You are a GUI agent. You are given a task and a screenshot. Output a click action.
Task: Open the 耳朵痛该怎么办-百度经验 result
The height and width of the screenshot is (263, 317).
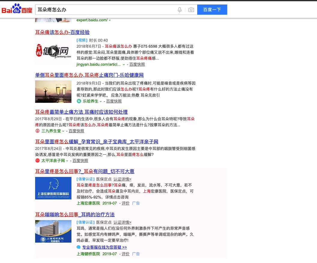(62, 32)
